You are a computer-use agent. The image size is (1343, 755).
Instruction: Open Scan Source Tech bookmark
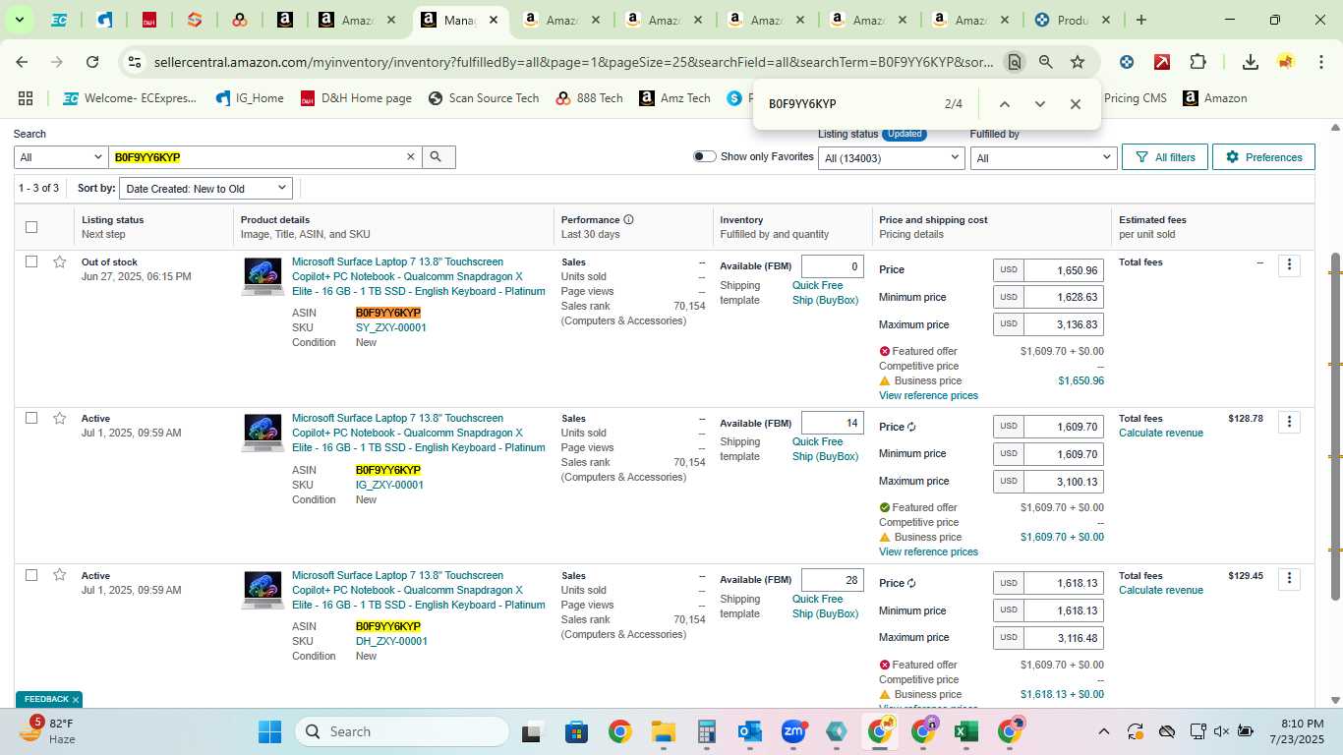point(484,98)
